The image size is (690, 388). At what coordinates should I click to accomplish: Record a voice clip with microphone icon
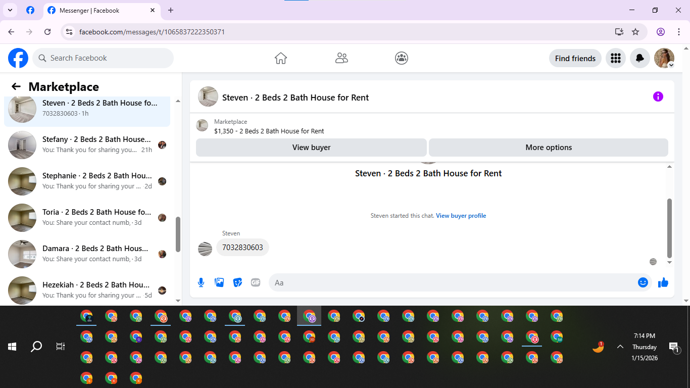(201, 282)
